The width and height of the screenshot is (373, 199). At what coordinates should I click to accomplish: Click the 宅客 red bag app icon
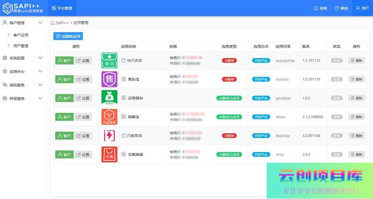click(x=110, y=154)
